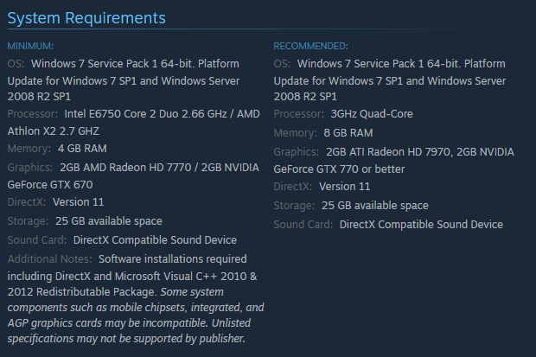536x357 pixels.
Task: Click the minimum Storage "25 GB available space"
Action: pyautogui.click(x=109, y=221)
